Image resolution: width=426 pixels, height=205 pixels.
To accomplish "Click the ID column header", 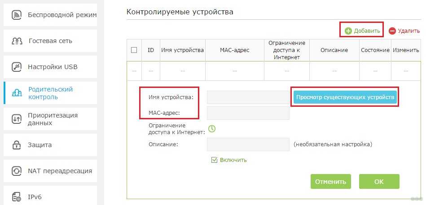I will [x=151, y=50].
